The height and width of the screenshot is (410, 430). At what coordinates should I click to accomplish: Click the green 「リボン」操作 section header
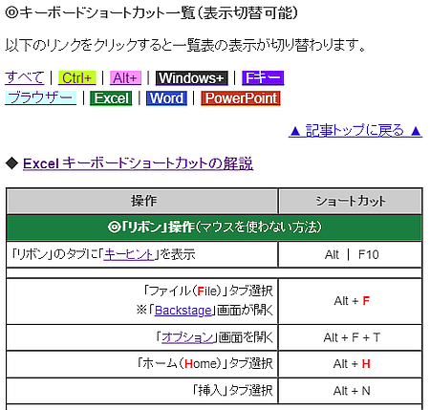[x=214, y=227]
